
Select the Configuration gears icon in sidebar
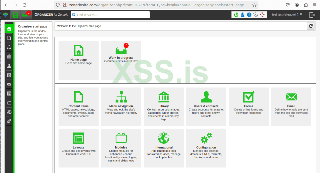pyautogui.click(x=9, y=121)
